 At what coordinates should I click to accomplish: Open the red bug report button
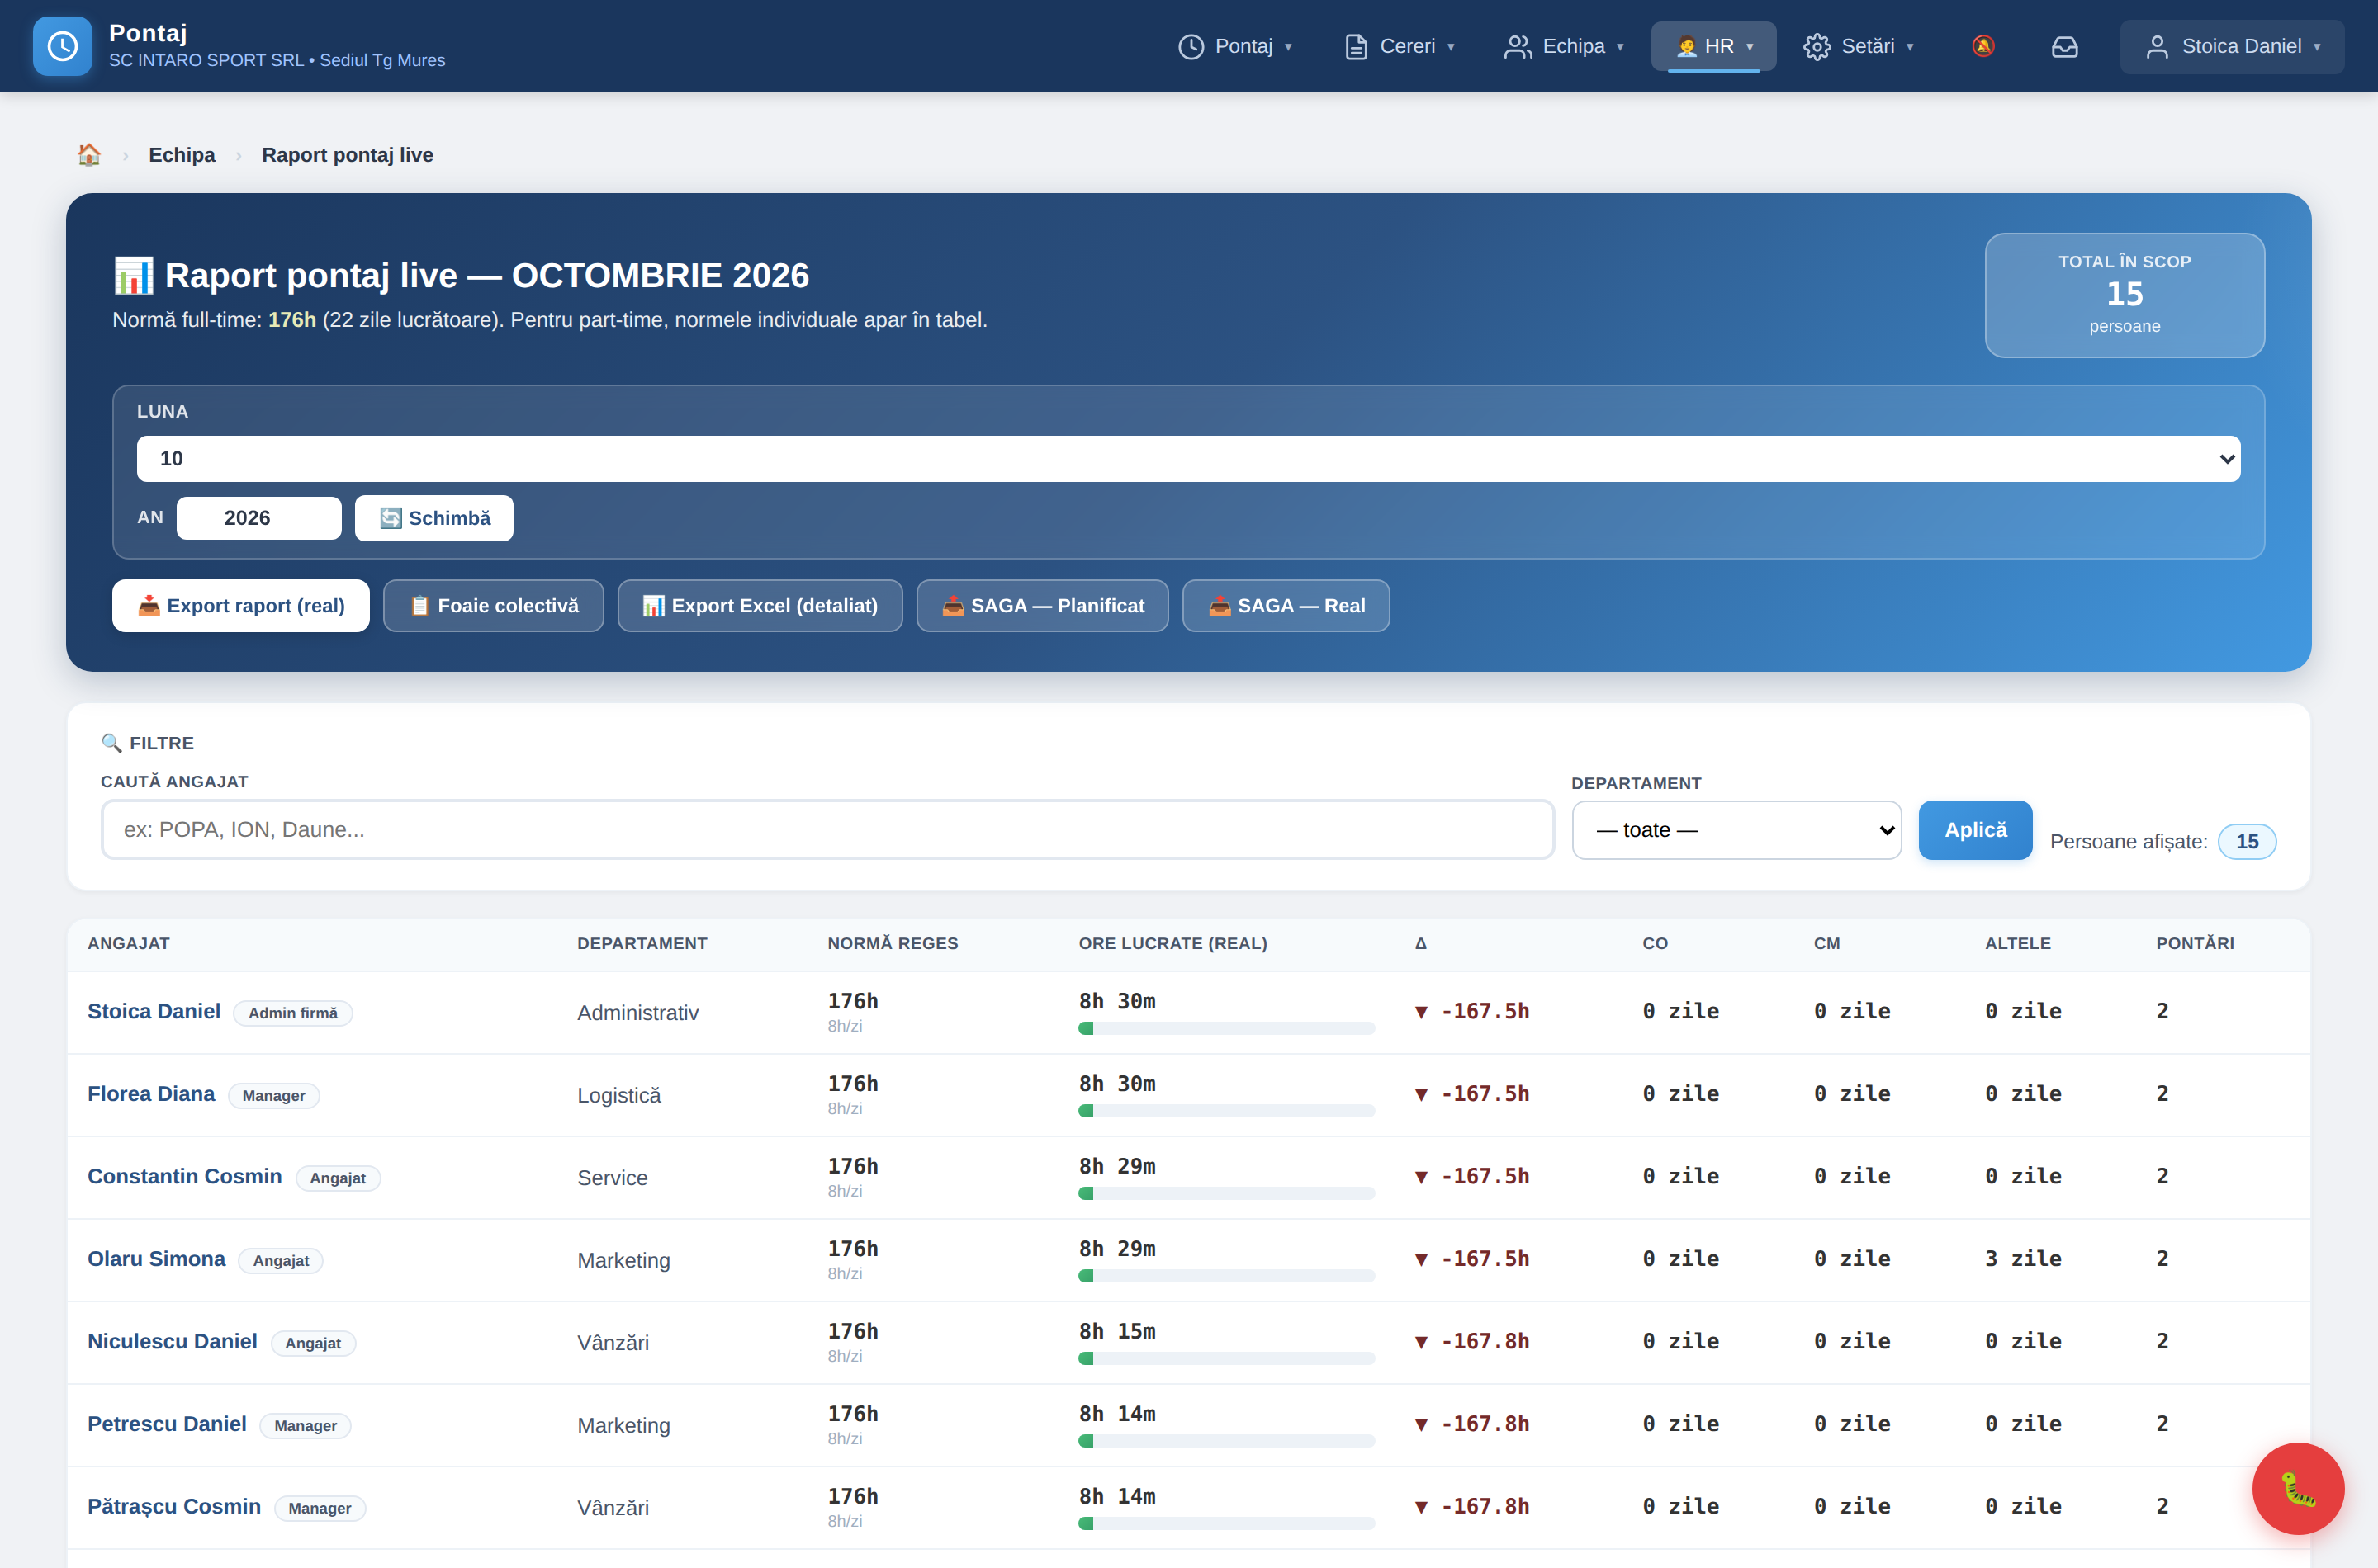2298,1488
